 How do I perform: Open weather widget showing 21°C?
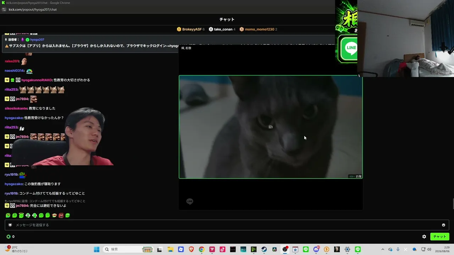[16, 249]
